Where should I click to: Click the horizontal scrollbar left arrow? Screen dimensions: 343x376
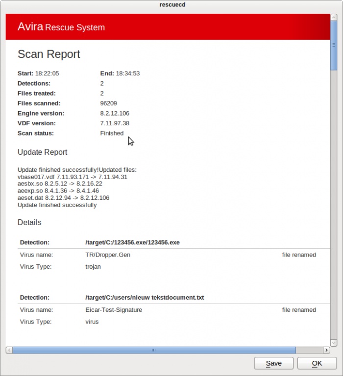tap(9, 350)
